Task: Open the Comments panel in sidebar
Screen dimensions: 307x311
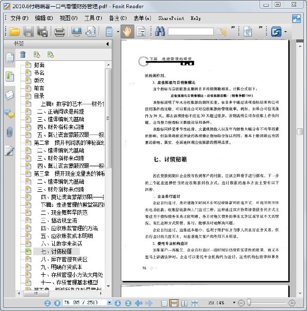Action: click(x=9, y=114)
